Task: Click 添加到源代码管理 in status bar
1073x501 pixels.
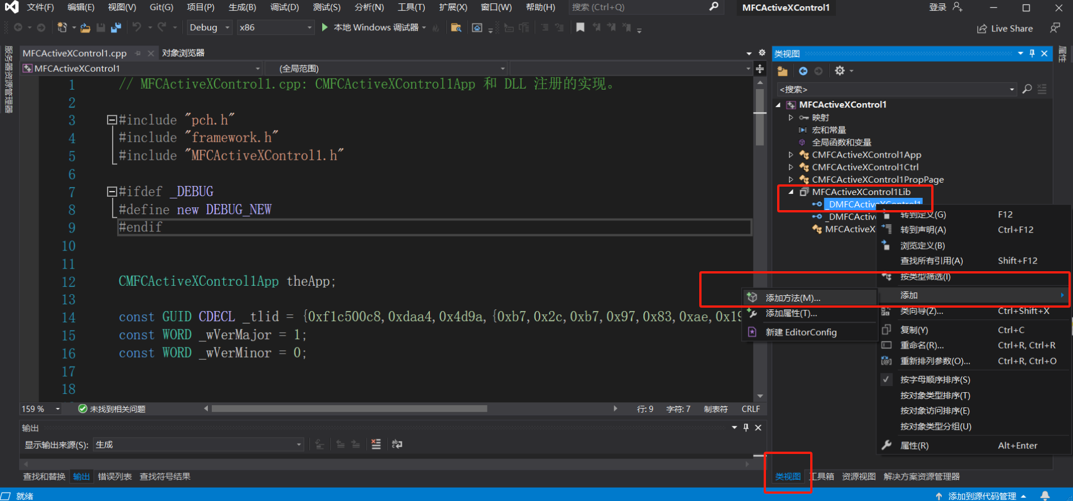Action: tap(981, 496)
